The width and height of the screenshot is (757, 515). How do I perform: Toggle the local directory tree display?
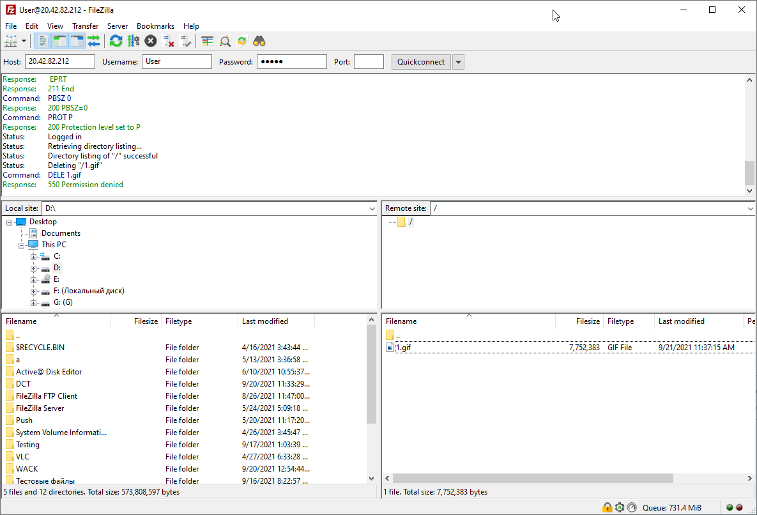tap(59, 41)
